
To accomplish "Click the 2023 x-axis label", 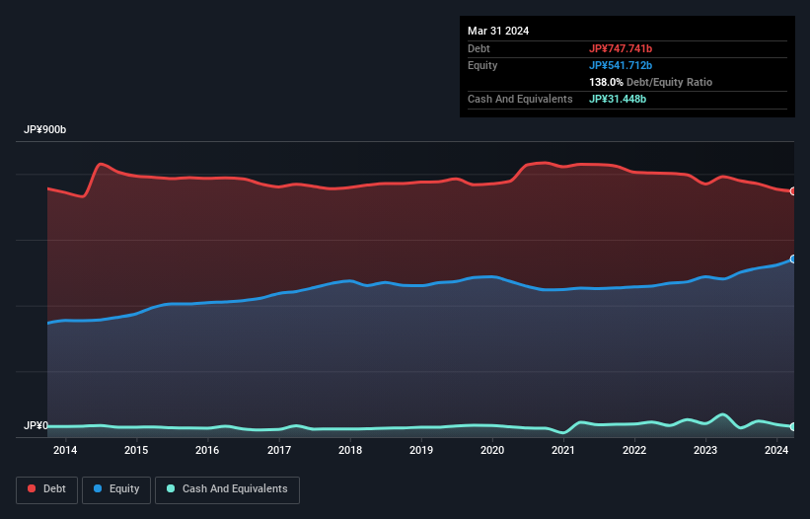I will click(x=705, y=450).
